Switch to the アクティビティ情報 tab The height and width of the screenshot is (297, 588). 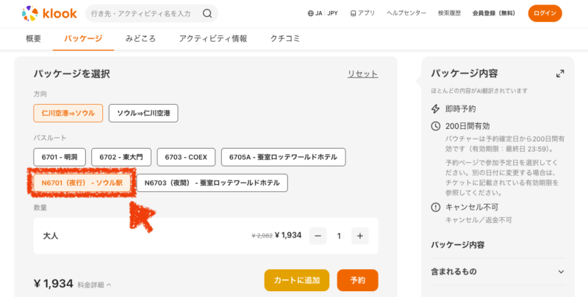213,39
